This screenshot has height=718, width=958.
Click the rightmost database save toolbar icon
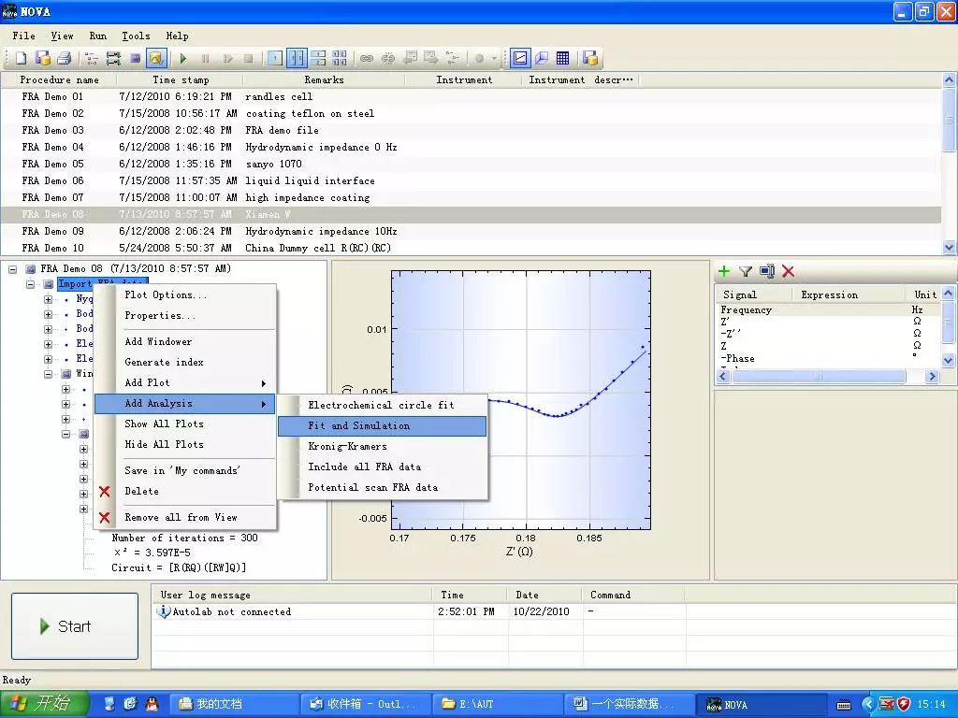590,58
